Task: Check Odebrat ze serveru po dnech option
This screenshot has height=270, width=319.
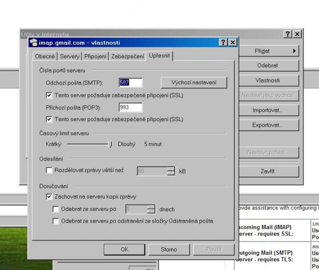Action: click(56, 209)
